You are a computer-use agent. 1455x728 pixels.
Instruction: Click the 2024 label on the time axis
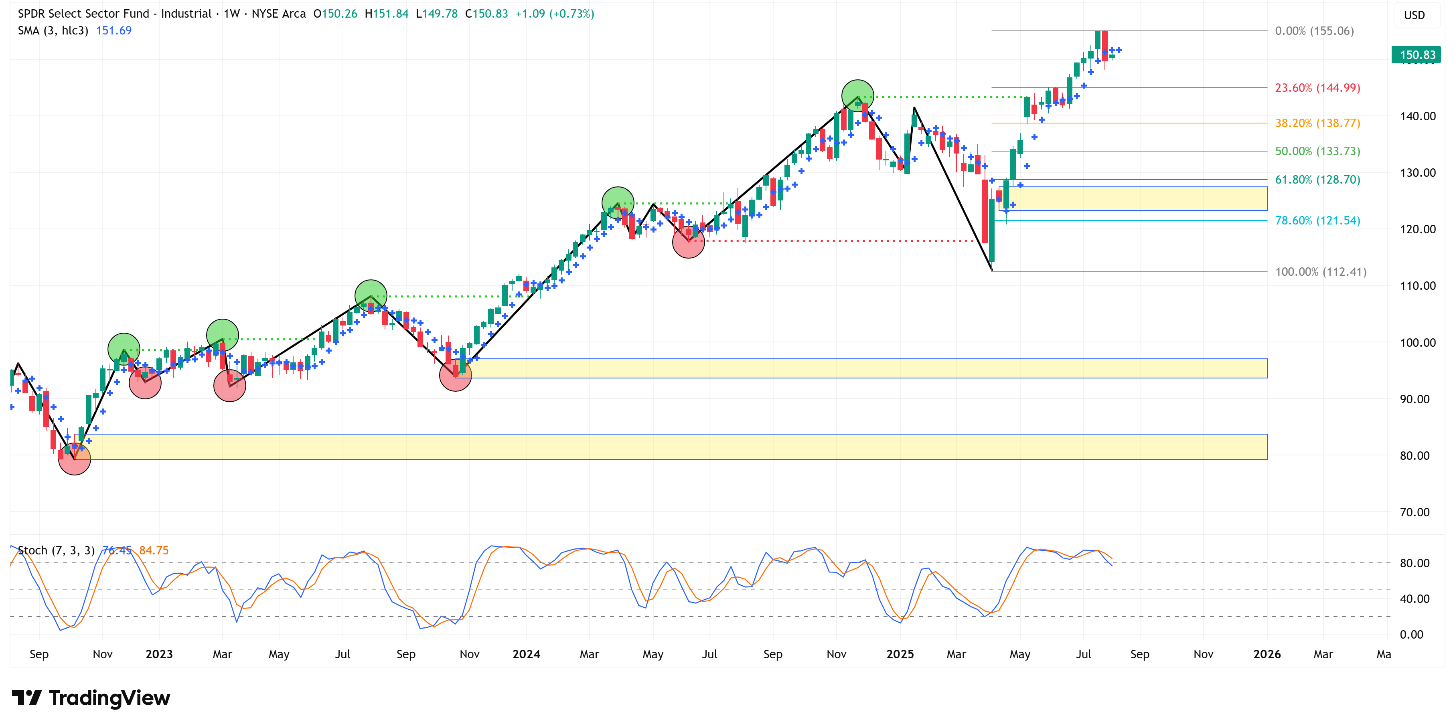point(526,654)
